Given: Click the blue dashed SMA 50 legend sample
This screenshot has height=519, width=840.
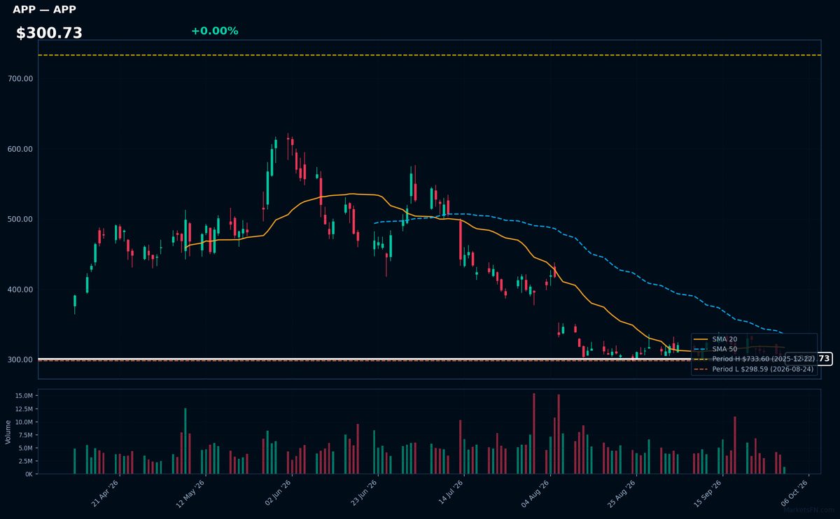Looking at the screenshot, I should (701, 349).
